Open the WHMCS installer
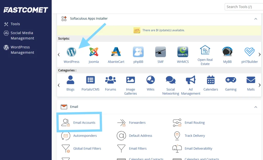This screenshot has width=263, height=160. [183, 51]
